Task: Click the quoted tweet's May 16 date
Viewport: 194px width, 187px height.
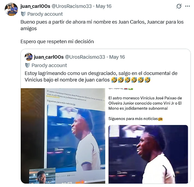Action: (x=117, y=57)
